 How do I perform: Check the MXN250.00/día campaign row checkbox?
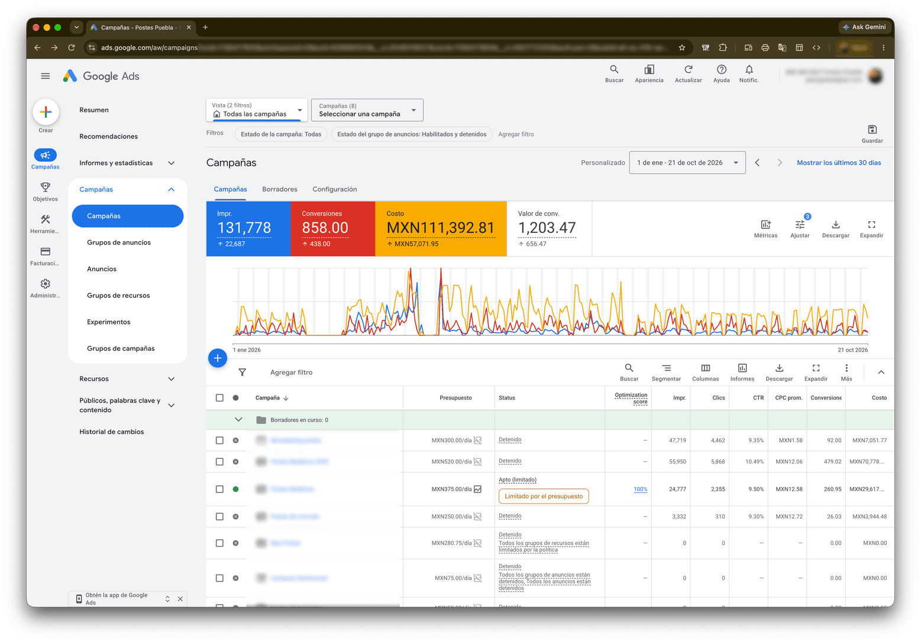point(219,517)
